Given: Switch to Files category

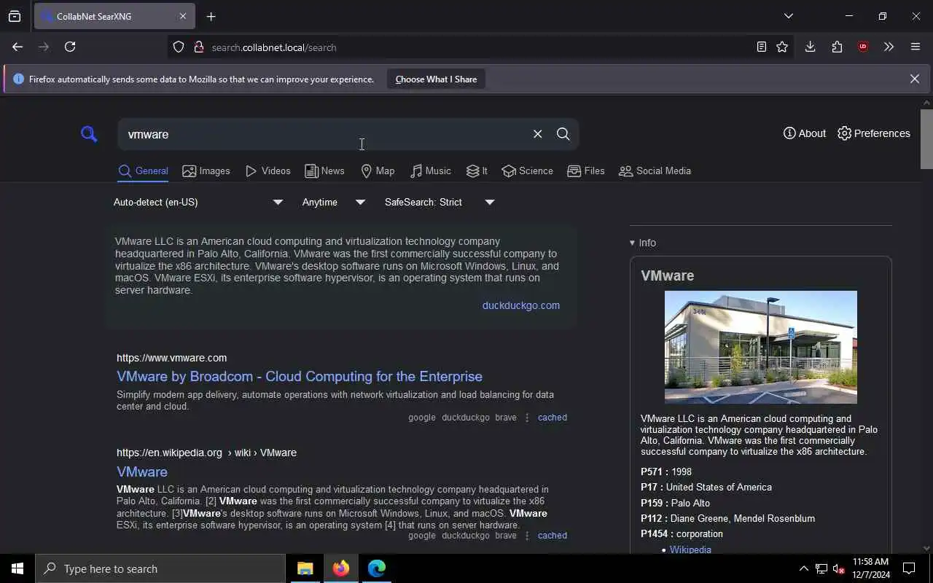Looking at the screenshot, I should [586, 171].
